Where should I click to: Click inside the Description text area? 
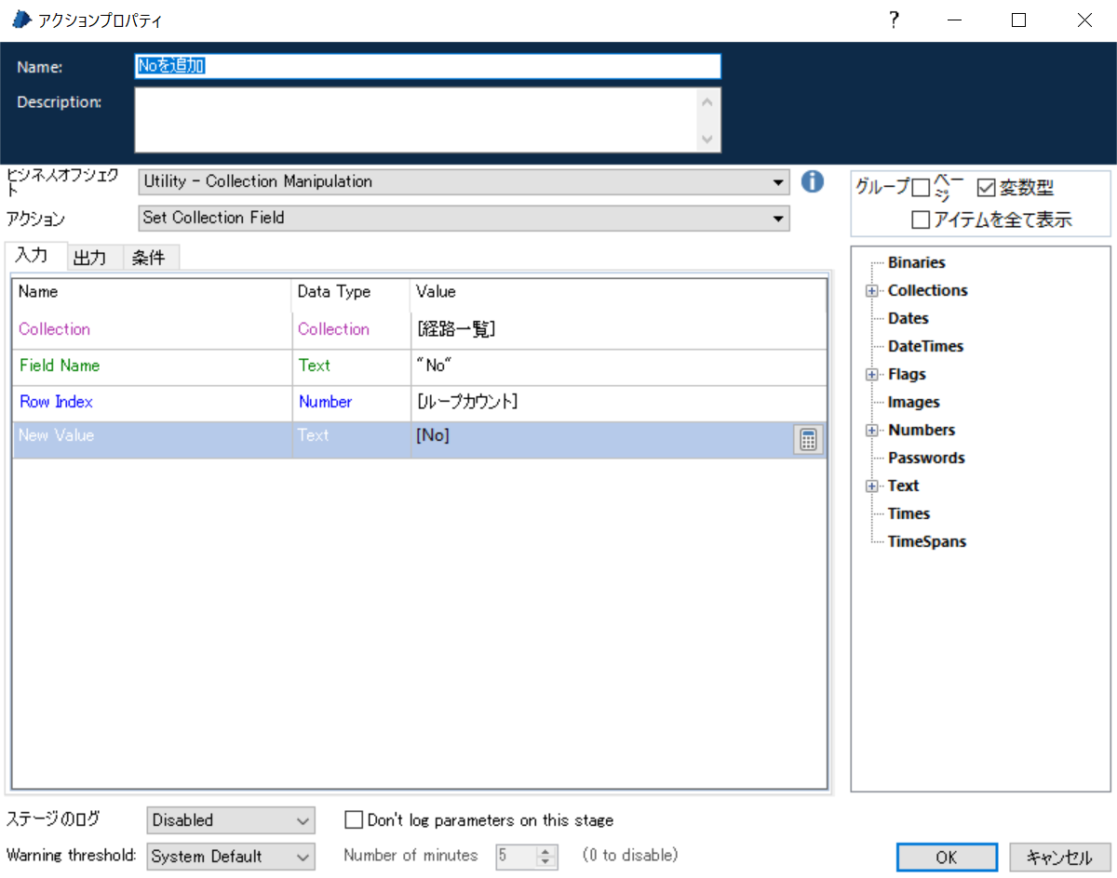coord(416,119)
